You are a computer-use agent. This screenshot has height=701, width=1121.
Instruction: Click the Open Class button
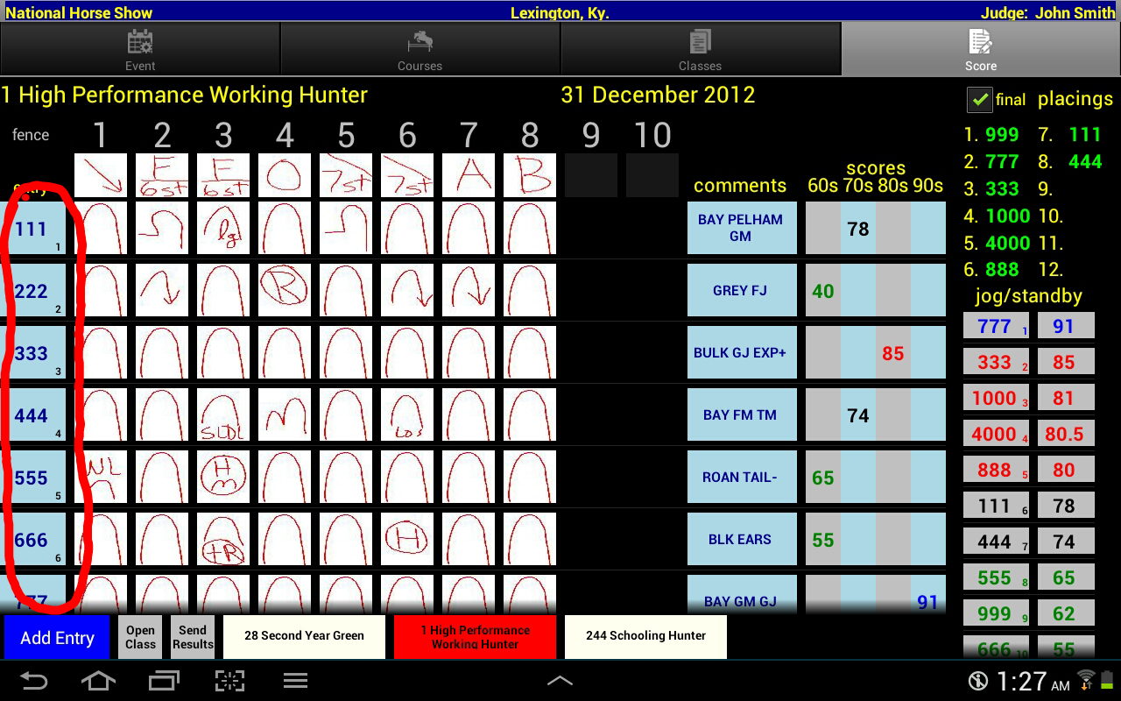[140, 637]
